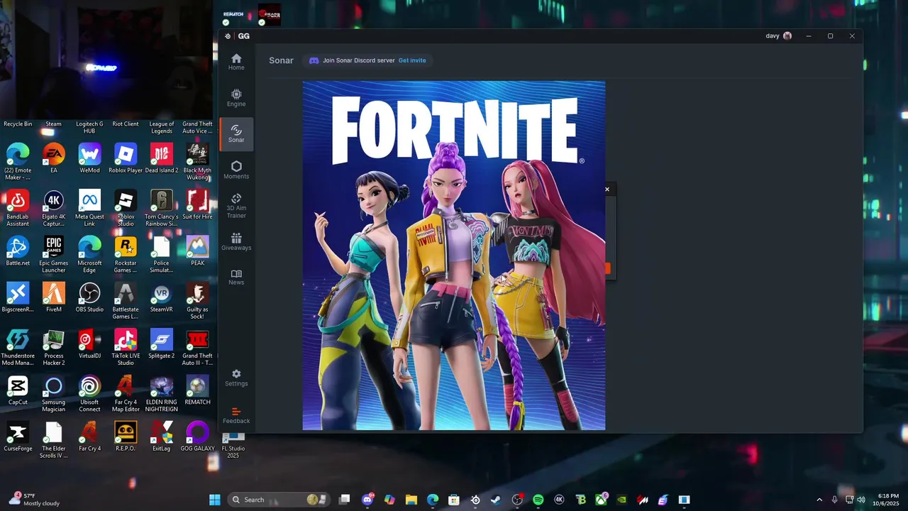Close the small popup behind the Fortnite image
The width and height of the screenshot is (908, 511).
[x=607, y=189]
